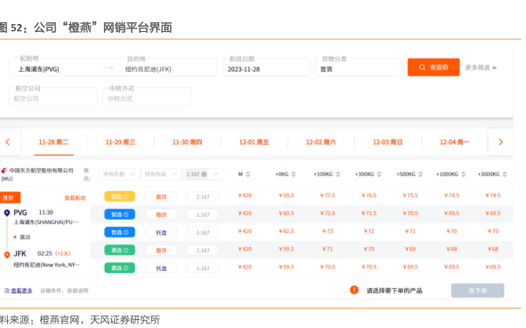Screen dimensions: 526x328
Task: Open the 航班日期 field with 2023-11-28
Action: tap(266, 68)
